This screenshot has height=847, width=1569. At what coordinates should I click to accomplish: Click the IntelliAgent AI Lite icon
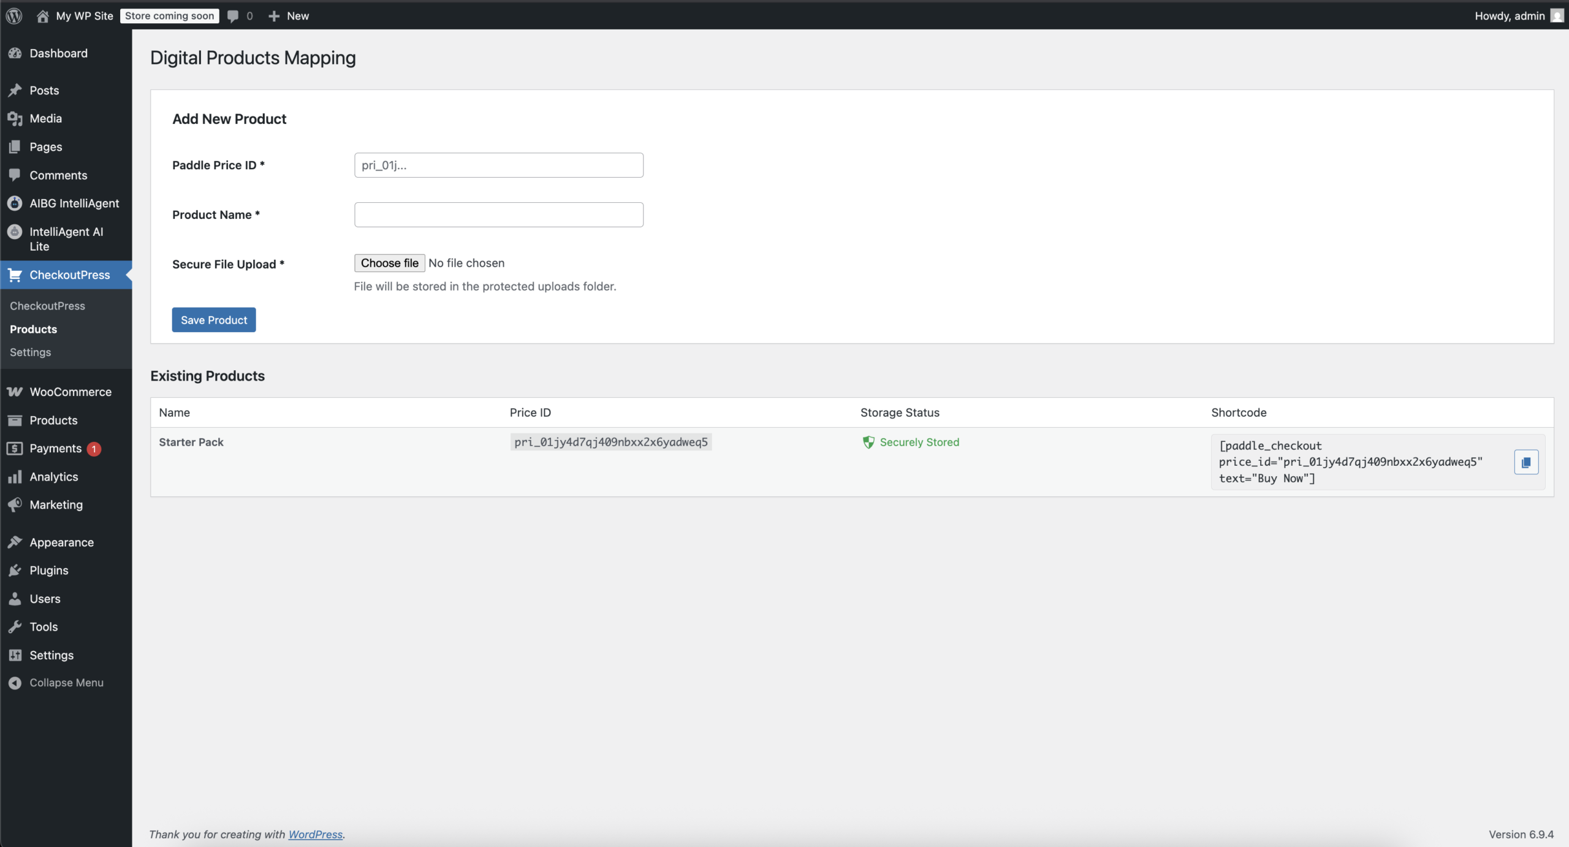click(x=15, y=232)
